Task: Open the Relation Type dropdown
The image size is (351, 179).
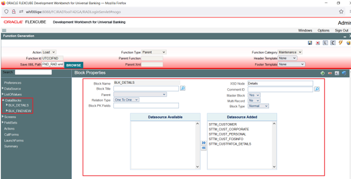Action: point(126,100)
